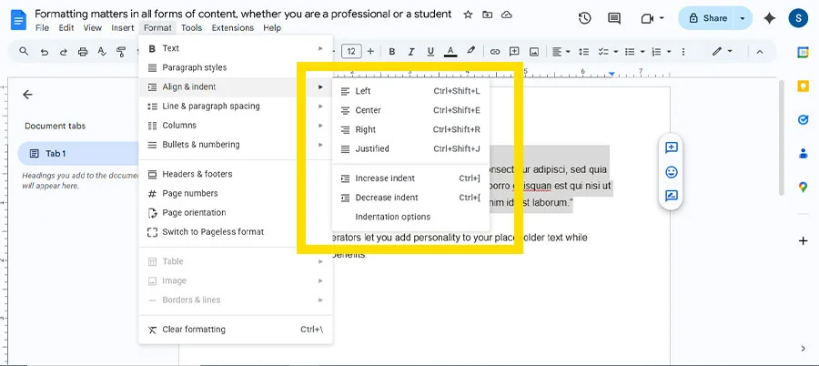Open the Tools menu
The width and height of the screenshot is (819, 366).
[x=192, y=27]
